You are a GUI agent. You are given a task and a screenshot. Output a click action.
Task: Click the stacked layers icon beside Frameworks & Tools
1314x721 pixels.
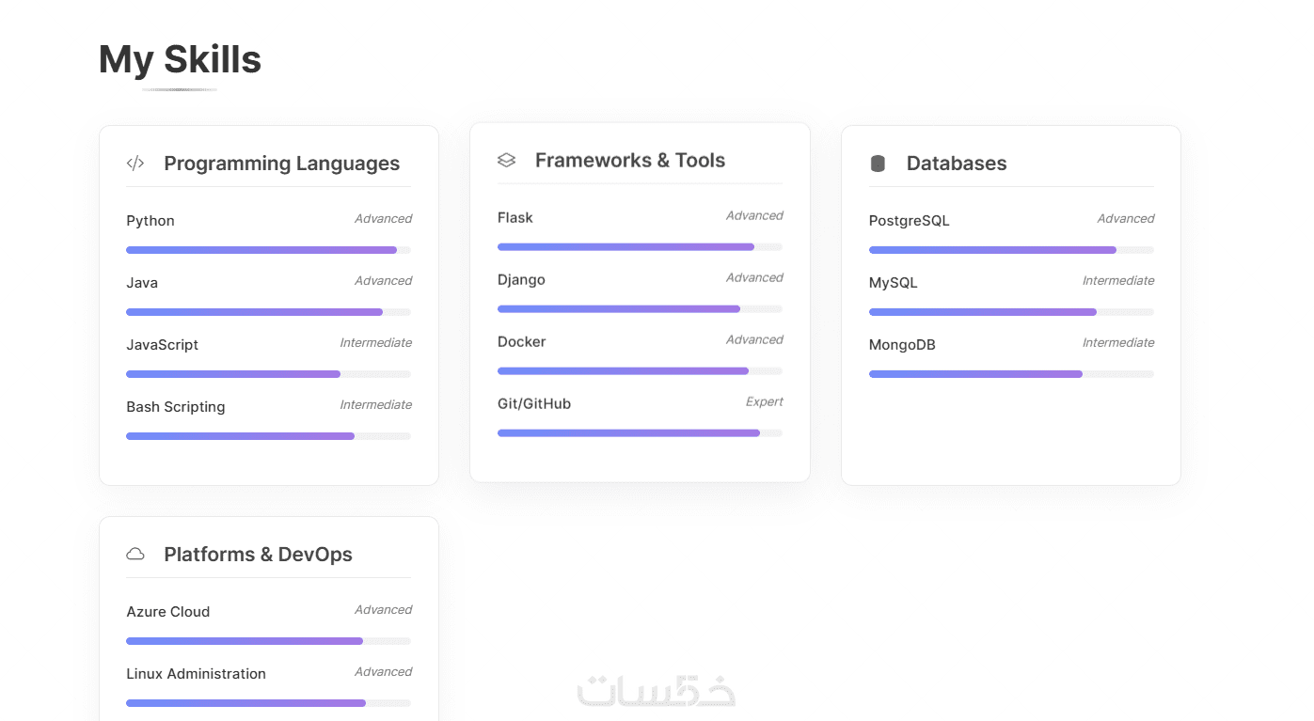coord(506,161)
